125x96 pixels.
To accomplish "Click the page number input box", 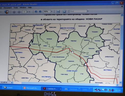I will [x=24, y=12].
